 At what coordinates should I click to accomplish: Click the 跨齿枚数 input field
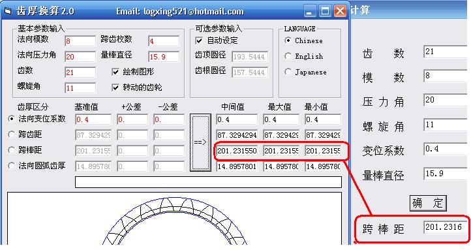click(x=164, y=41)
